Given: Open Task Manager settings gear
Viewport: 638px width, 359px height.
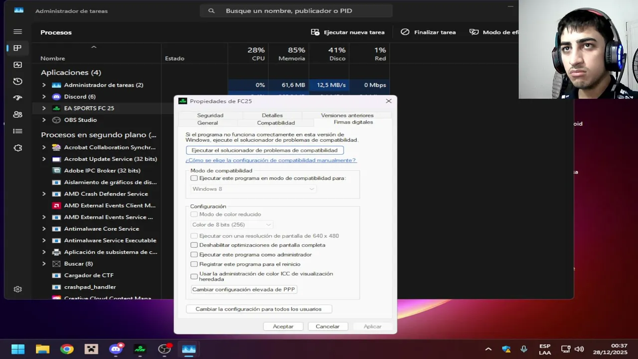Looking at the screenshot, I should point(18,289).
